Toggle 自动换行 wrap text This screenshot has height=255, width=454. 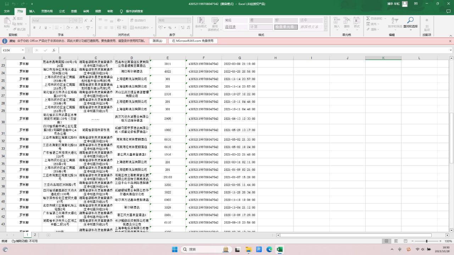pyautogui.click(x=138, y=20)
